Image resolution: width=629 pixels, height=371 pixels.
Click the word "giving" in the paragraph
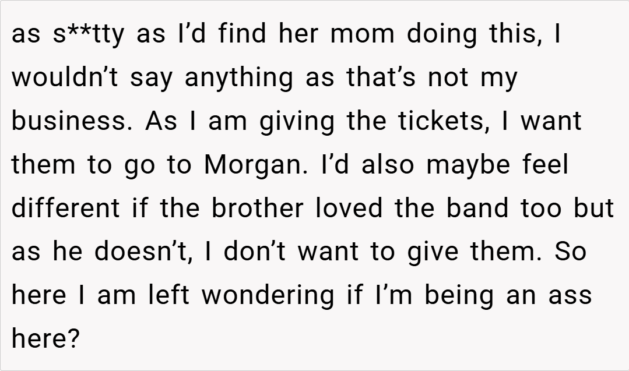[x=296, y=121]
